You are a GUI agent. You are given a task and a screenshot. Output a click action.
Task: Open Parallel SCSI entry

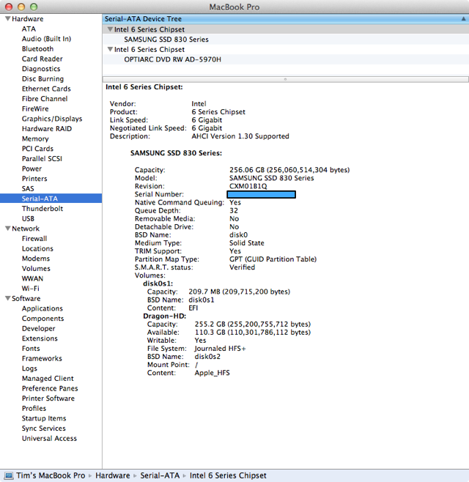coord(42,159)
